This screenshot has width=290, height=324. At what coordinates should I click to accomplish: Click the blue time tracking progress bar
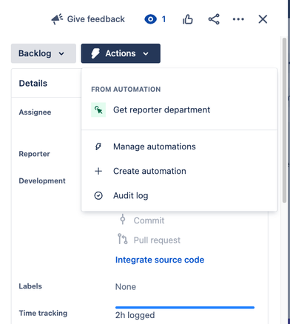click(x=185, y=308)
